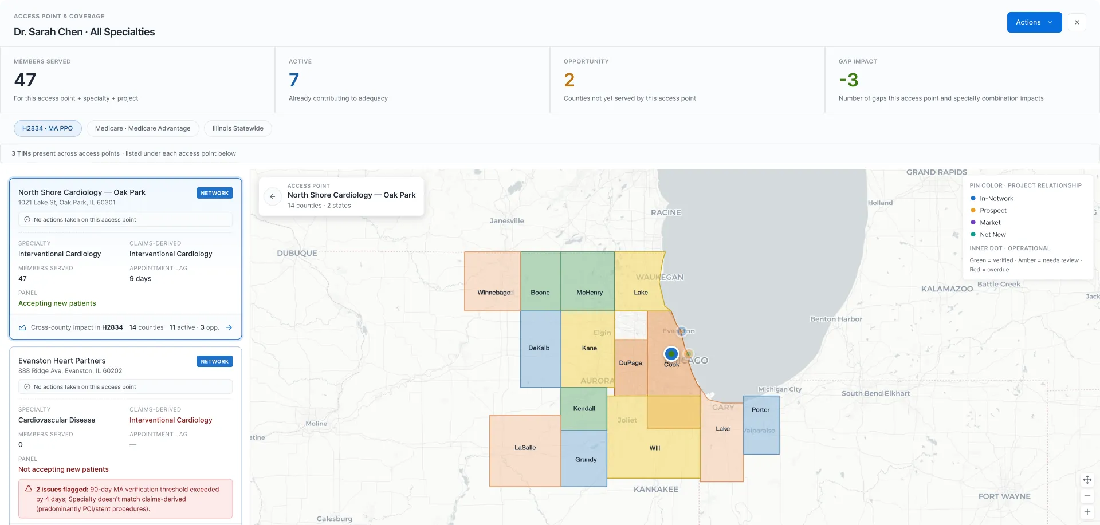Image resolution: width=1100 pixels, height=525 pixels.
Task: Click the Market purple legend dot
Action: (x=973, y=222)
